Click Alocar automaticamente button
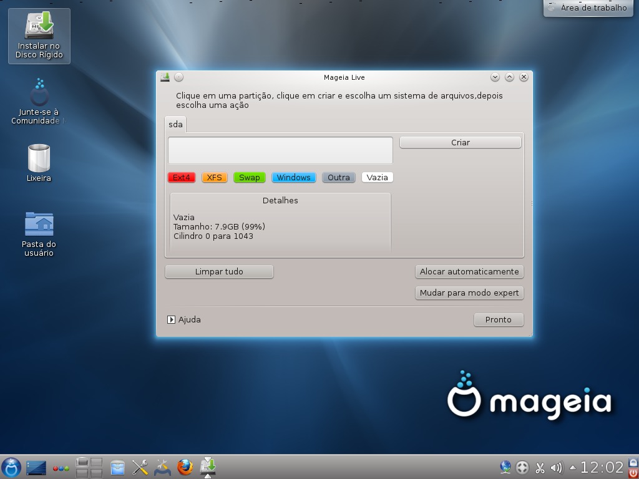 [x=469, y=272]
